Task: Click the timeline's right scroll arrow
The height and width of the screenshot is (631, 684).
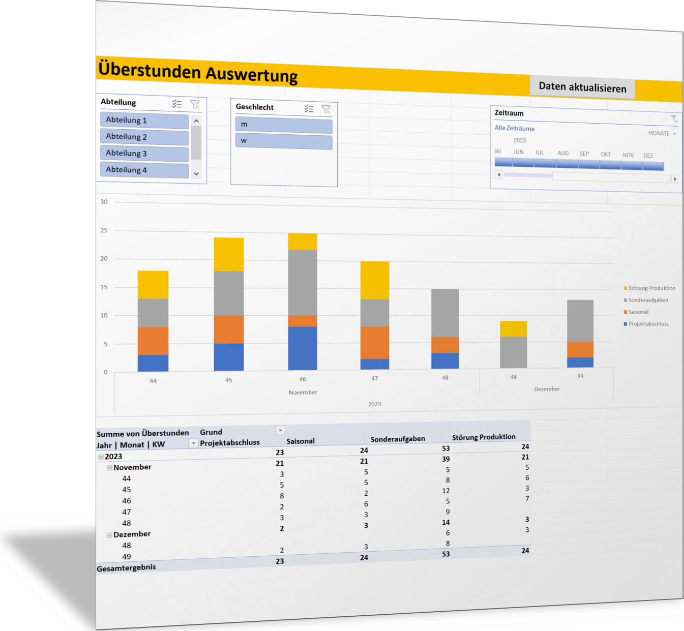Action: (x=675, y=179)
